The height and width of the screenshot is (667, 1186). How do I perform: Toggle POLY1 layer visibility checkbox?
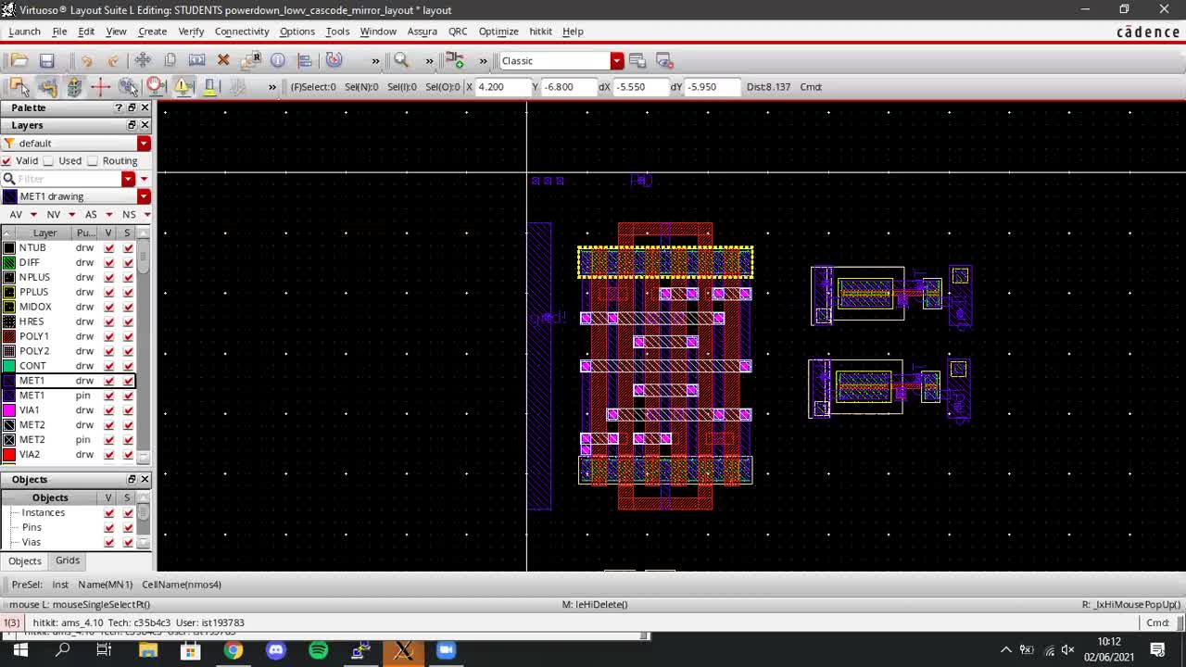point(109,336)
